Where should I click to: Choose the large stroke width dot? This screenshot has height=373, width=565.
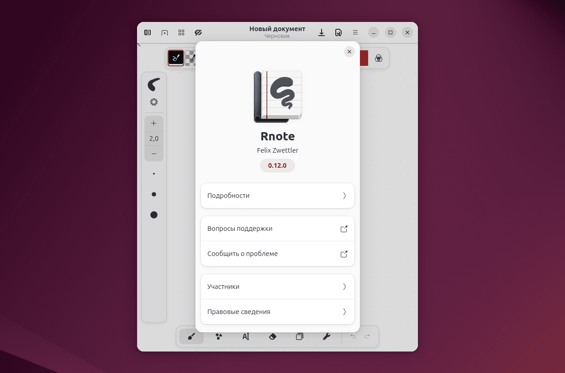pos(154,215)
